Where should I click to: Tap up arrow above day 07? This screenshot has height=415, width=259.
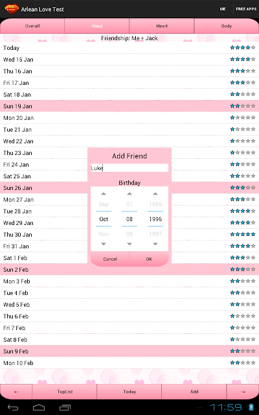tap(129, 194)
